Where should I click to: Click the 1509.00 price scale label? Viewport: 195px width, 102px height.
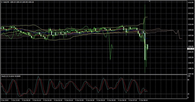[191, 30]
